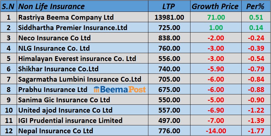Select Nepal Insurance Co Ltd name
The image size is (271, 136).
pyautogui.click(x=55, y=131)
